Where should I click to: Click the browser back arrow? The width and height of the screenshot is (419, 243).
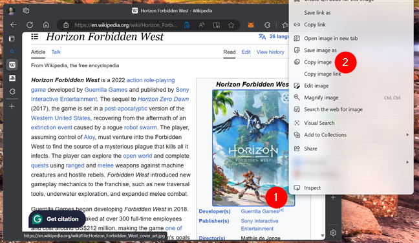click(14, 25)
